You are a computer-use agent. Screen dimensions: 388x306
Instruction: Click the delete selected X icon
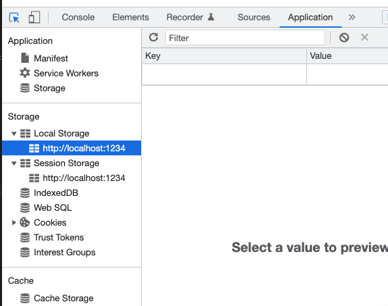point(364,37)
